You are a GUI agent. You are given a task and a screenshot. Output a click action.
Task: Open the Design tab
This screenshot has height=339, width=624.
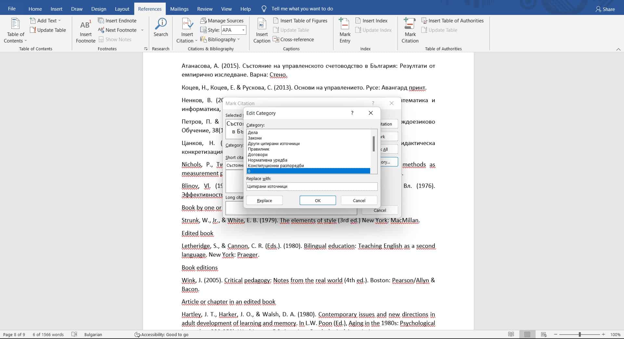pyautogui.click(x=98, y=9)
